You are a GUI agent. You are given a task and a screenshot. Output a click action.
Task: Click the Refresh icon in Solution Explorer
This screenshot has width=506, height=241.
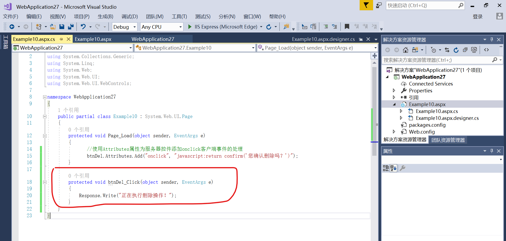[456, 50]
